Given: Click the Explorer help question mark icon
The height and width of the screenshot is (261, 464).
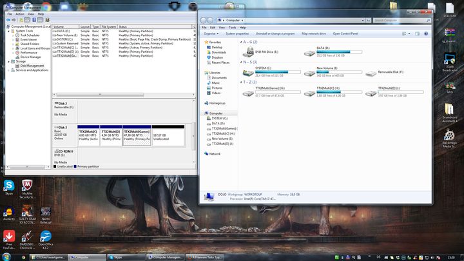Looking at the screenshot, I should pos(426,34).
